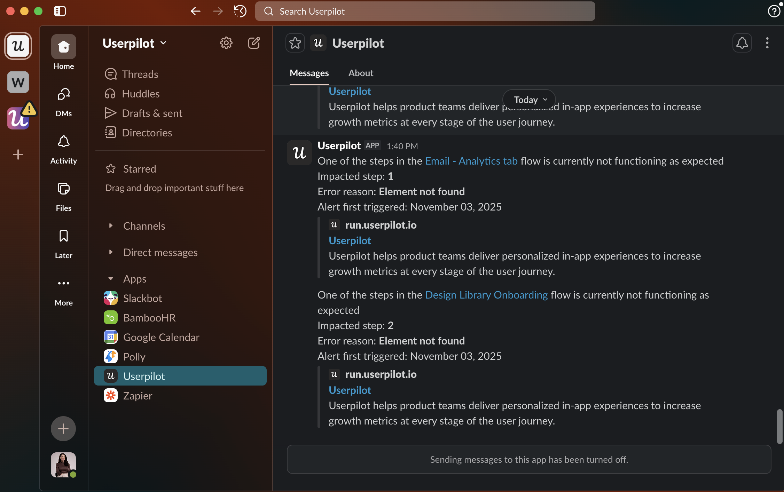Click the Search Userpilot field

point(425,11)
